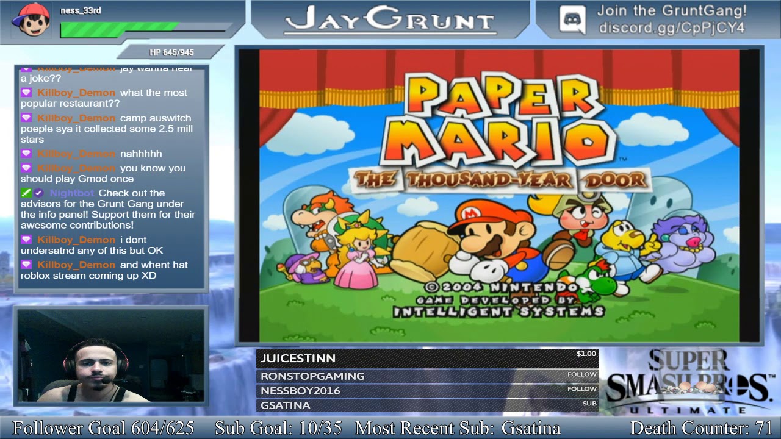Click the RONSTOPGAMING follow row

pyautogui.click(x=427, y=376)
